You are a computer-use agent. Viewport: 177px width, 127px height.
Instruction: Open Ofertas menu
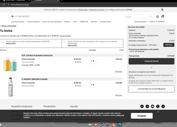coord(94,21)
